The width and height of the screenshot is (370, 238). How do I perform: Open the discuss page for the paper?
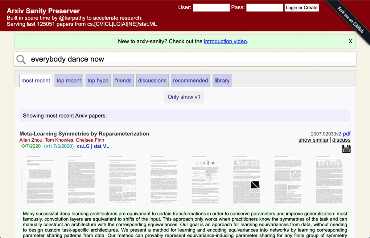(x=341, y=140)
